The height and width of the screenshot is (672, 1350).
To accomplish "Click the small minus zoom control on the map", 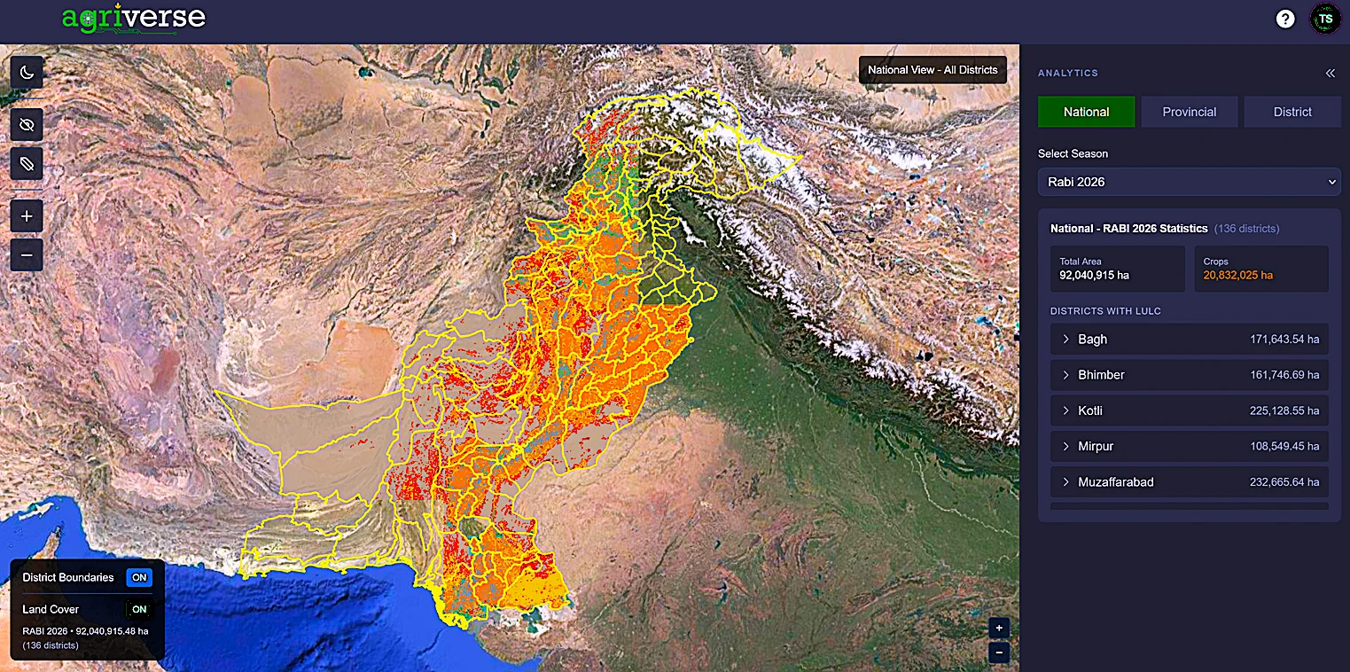I will [x=999, y=652].
